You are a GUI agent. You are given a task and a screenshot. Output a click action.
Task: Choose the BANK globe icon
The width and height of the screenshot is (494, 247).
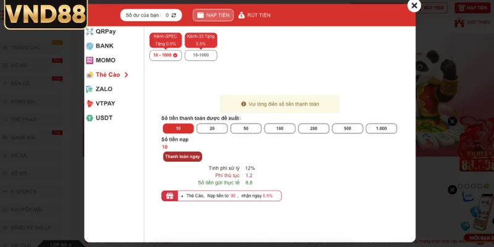90,46
